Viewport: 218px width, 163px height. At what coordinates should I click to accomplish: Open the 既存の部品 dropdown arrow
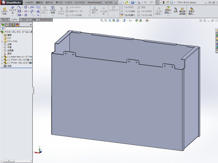coord(168,16)
